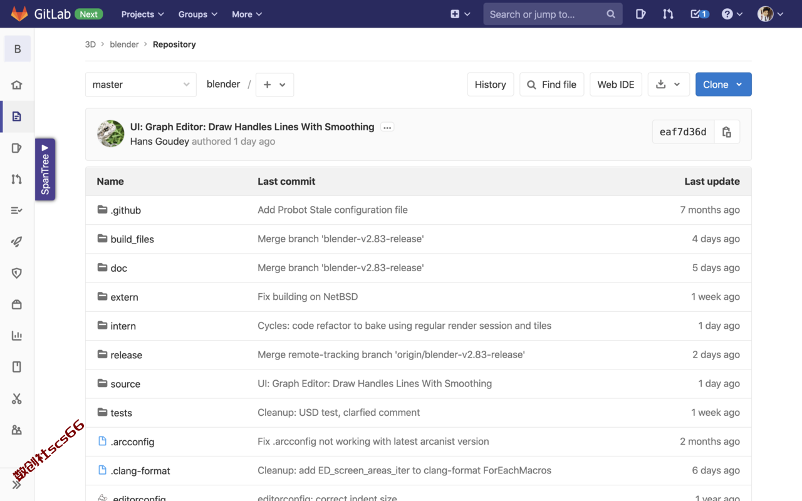Open Members icon in sidebar
The width and height of the screenshot is (802, 501).
tap(17, 430)
